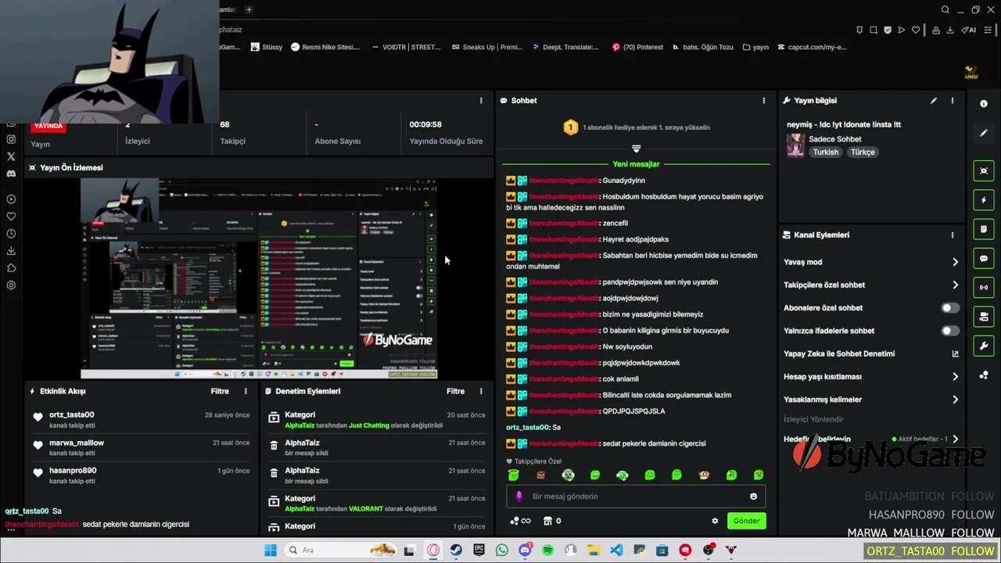Screen dimensions: 1001x563
Task: Open the yayın bookmark folder
Action: tap(755, 47)
